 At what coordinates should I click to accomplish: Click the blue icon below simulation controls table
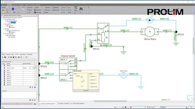(x=35, y=87)
